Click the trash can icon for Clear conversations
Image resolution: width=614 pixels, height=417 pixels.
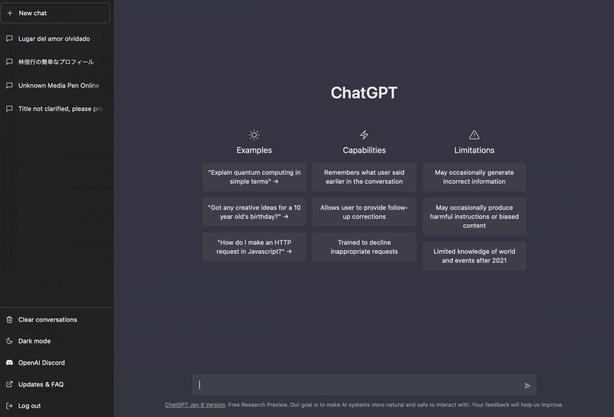pos(10,320)
